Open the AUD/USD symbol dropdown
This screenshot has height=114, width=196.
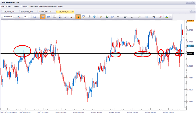(x=14, y=17)
